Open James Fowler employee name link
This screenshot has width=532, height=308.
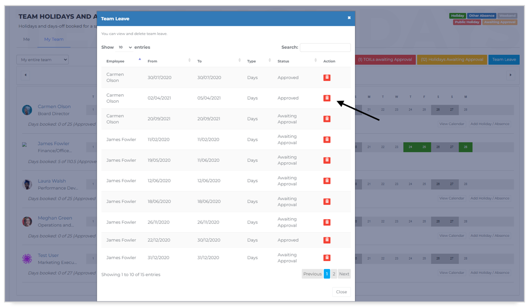[x=53, y=144]
